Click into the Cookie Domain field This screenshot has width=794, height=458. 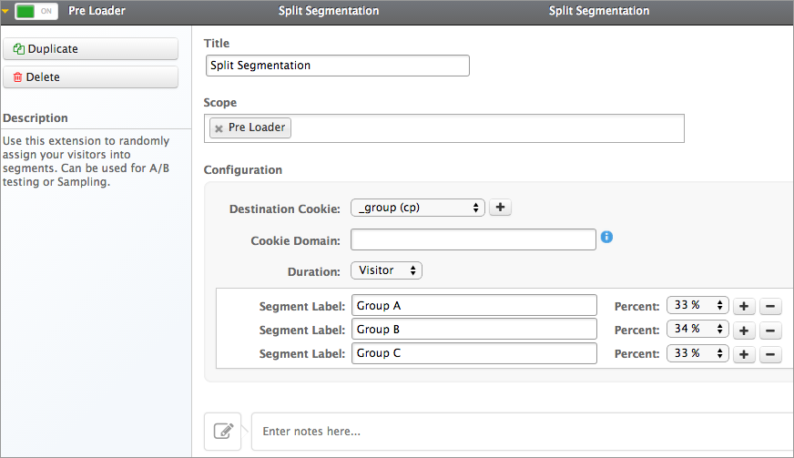point(473,239)
